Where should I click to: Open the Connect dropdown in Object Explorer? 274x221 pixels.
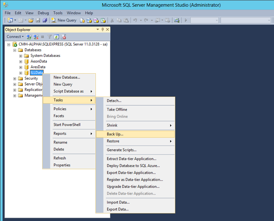15,37
